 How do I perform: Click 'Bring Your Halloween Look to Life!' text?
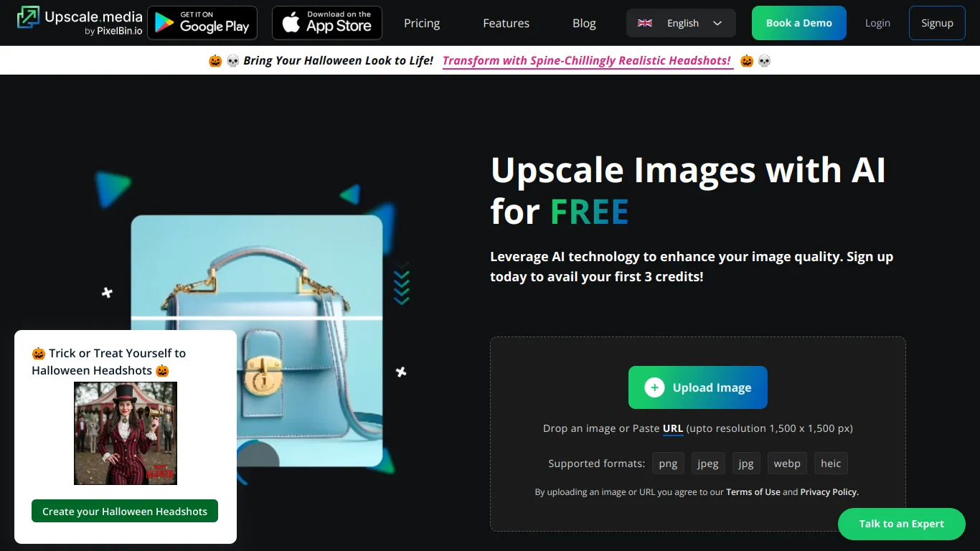pos(338,61)
